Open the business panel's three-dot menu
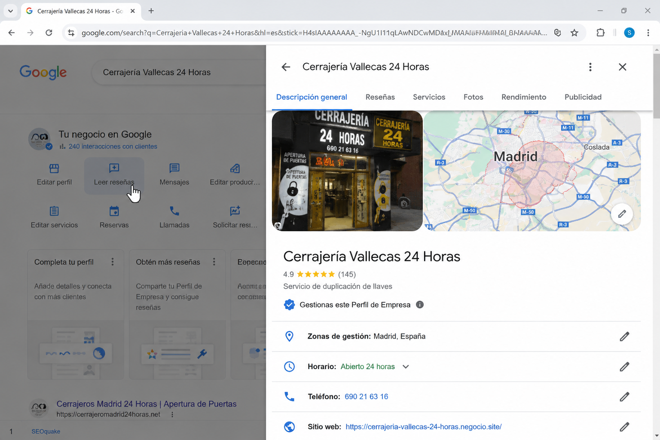660x440 pixels. (590, 67)
